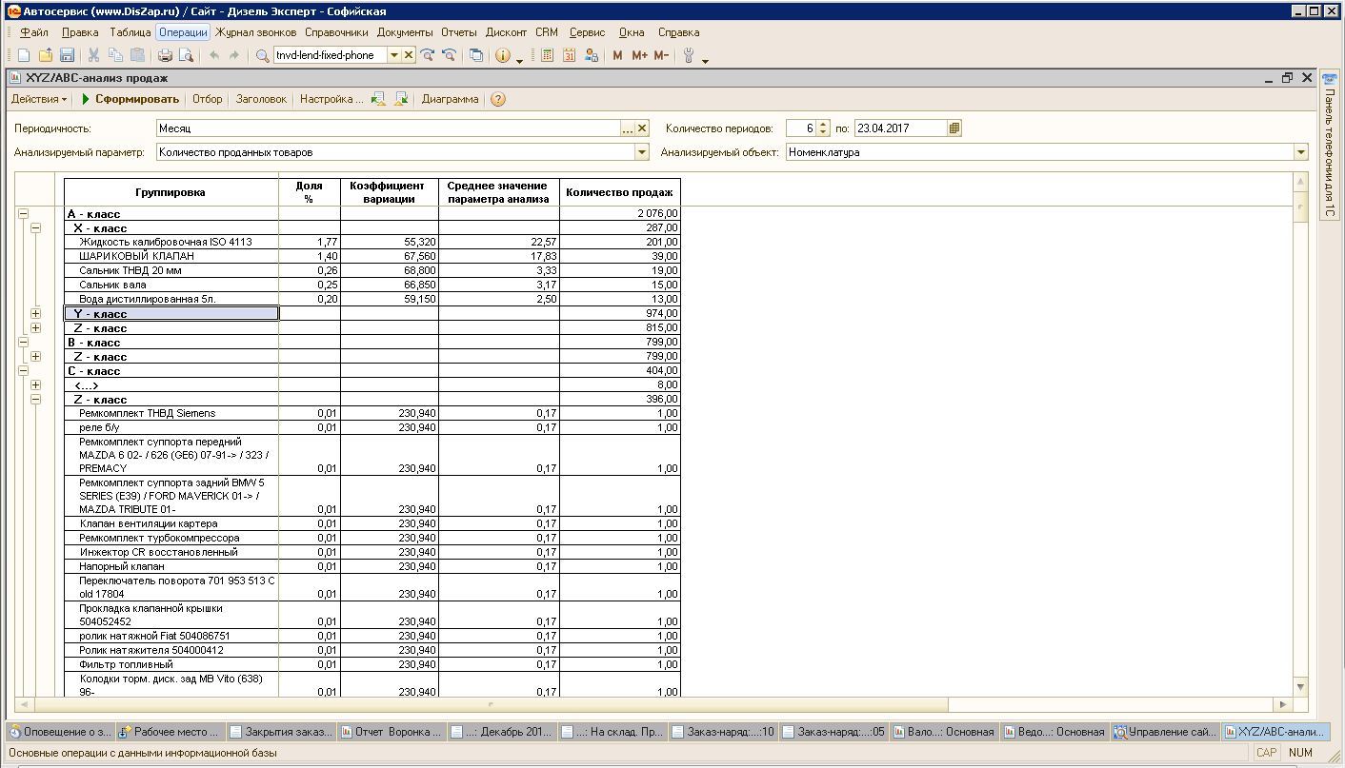
Task: Open the calculator icon in toolbar
Action: [x=547, y=56]
